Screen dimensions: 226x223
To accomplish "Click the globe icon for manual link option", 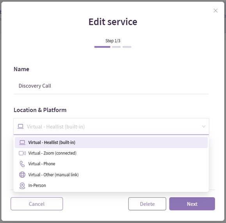I will click(x=22, y=175).
